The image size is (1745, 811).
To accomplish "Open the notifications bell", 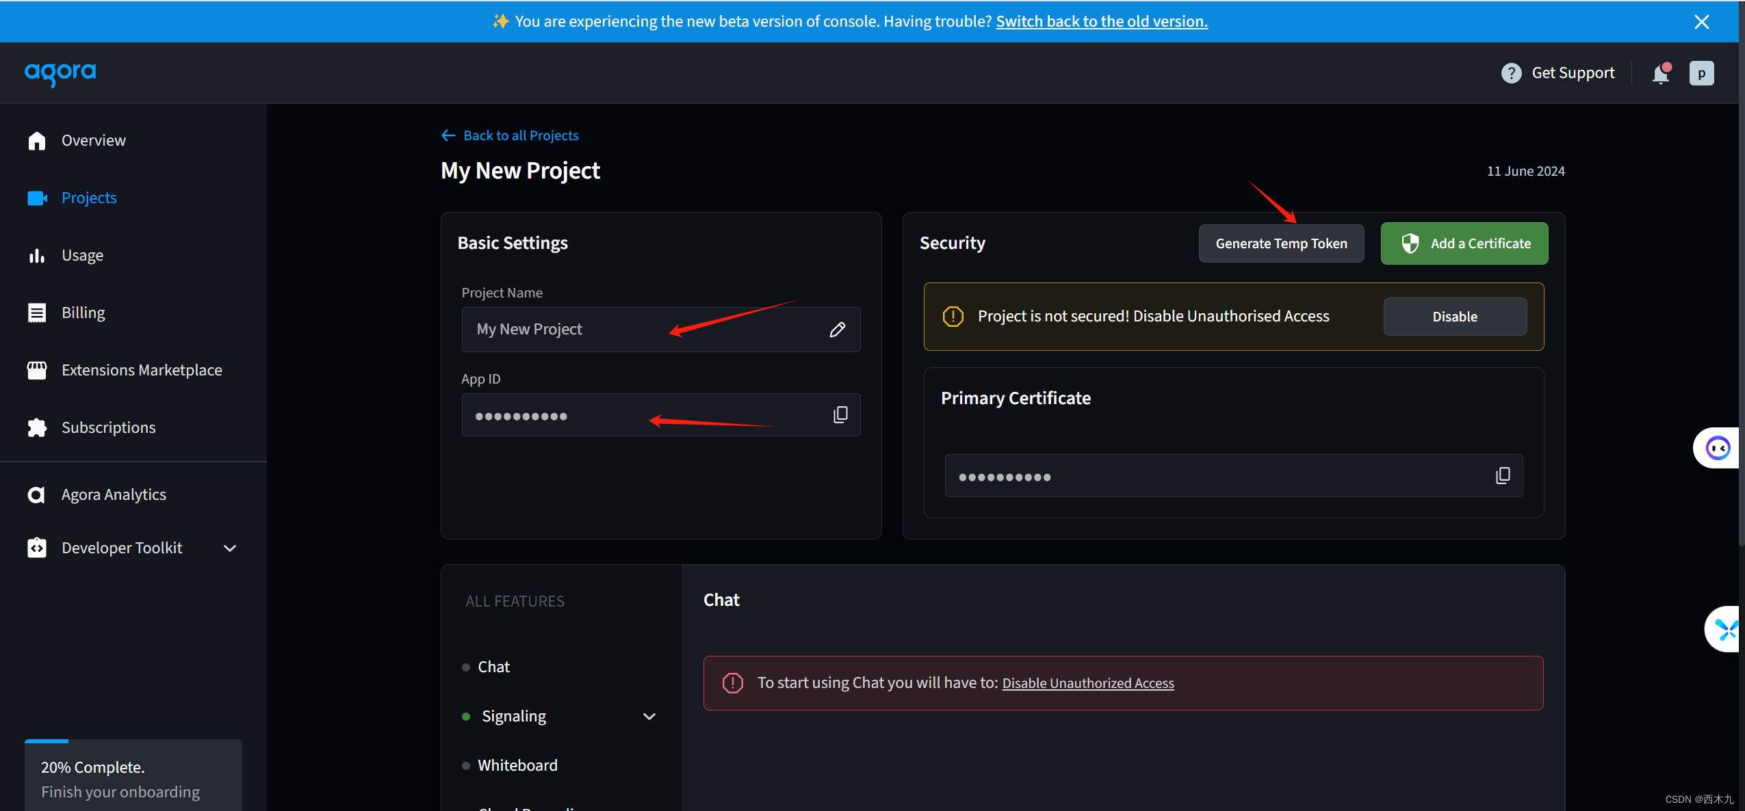I will (x=1662, y=73).
